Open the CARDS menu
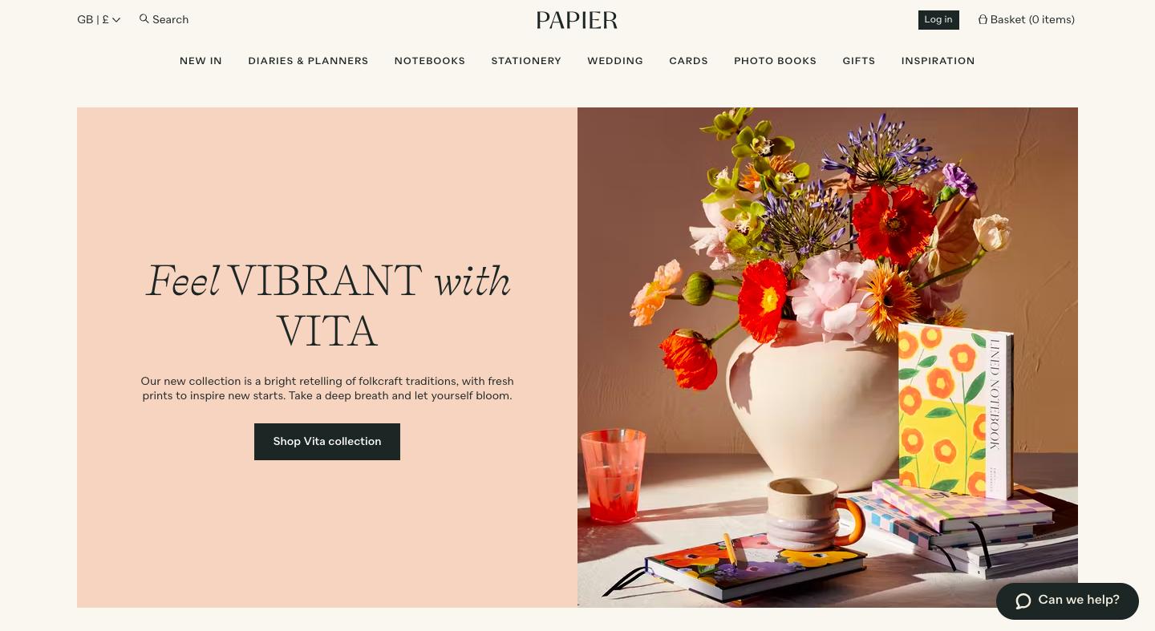Image resolution: width=1155 pixels, height=631 pixels. pyautogui.click(x=688, y=61)
